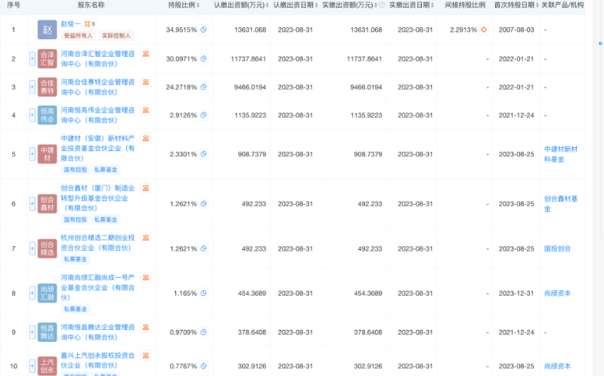Click the pie chart icon next to 24.2718%
Viewport: 604px width, 376px height.
click(204, 87)
